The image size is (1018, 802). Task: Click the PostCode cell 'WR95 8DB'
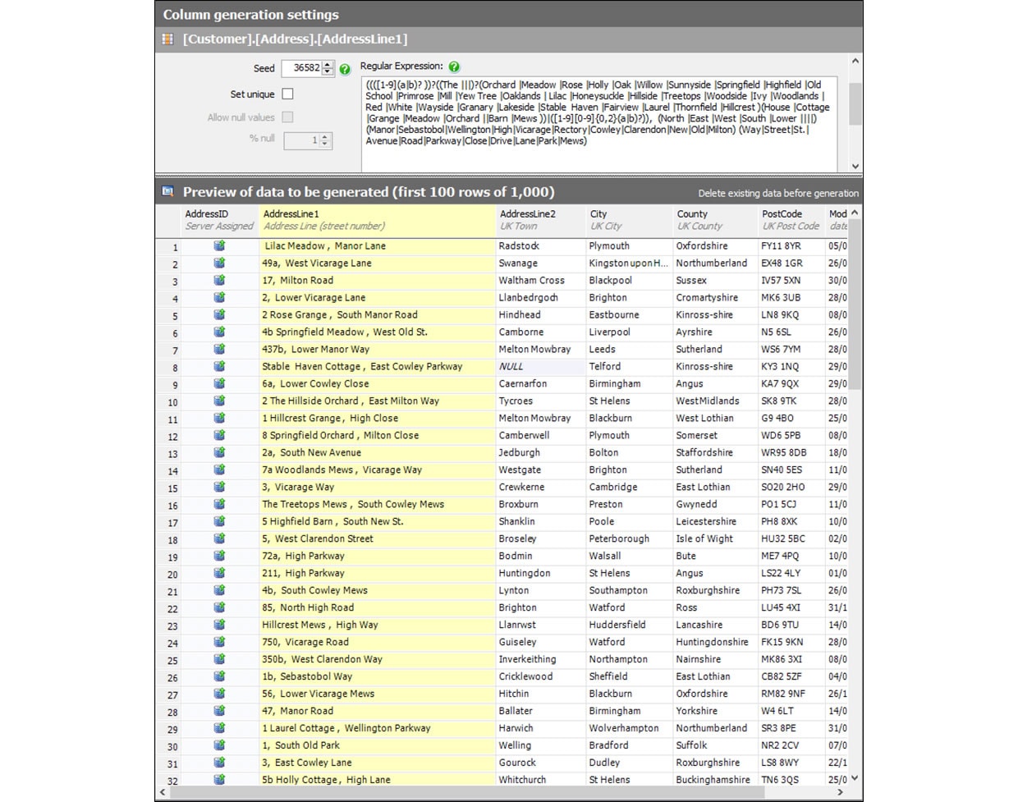pyautogui.click(x=792, y=452)
